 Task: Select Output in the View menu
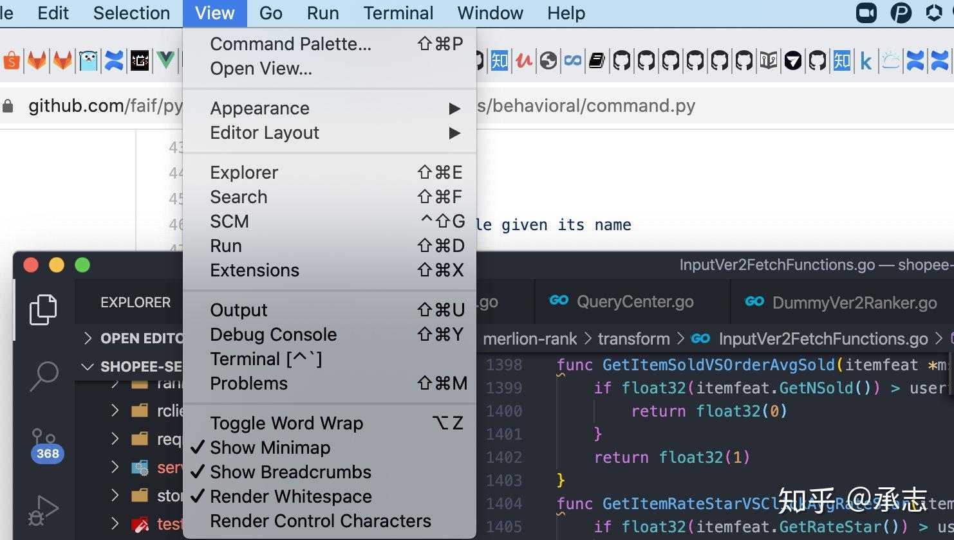[x=330, y=310]
